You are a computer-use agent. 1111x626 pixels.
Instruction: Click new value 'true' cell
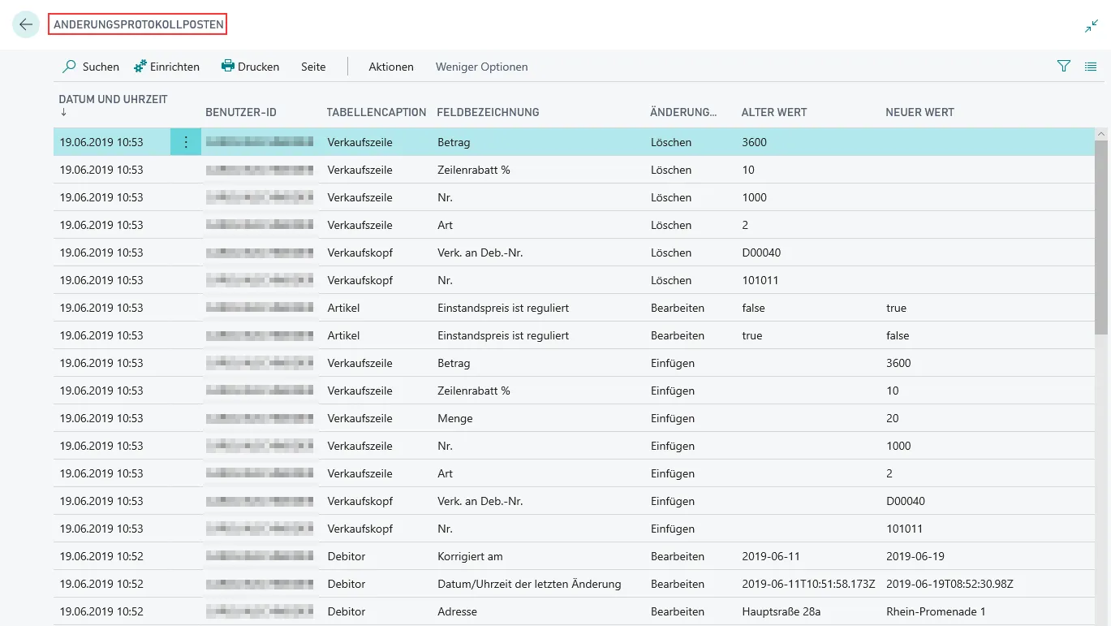pos(896,308)
